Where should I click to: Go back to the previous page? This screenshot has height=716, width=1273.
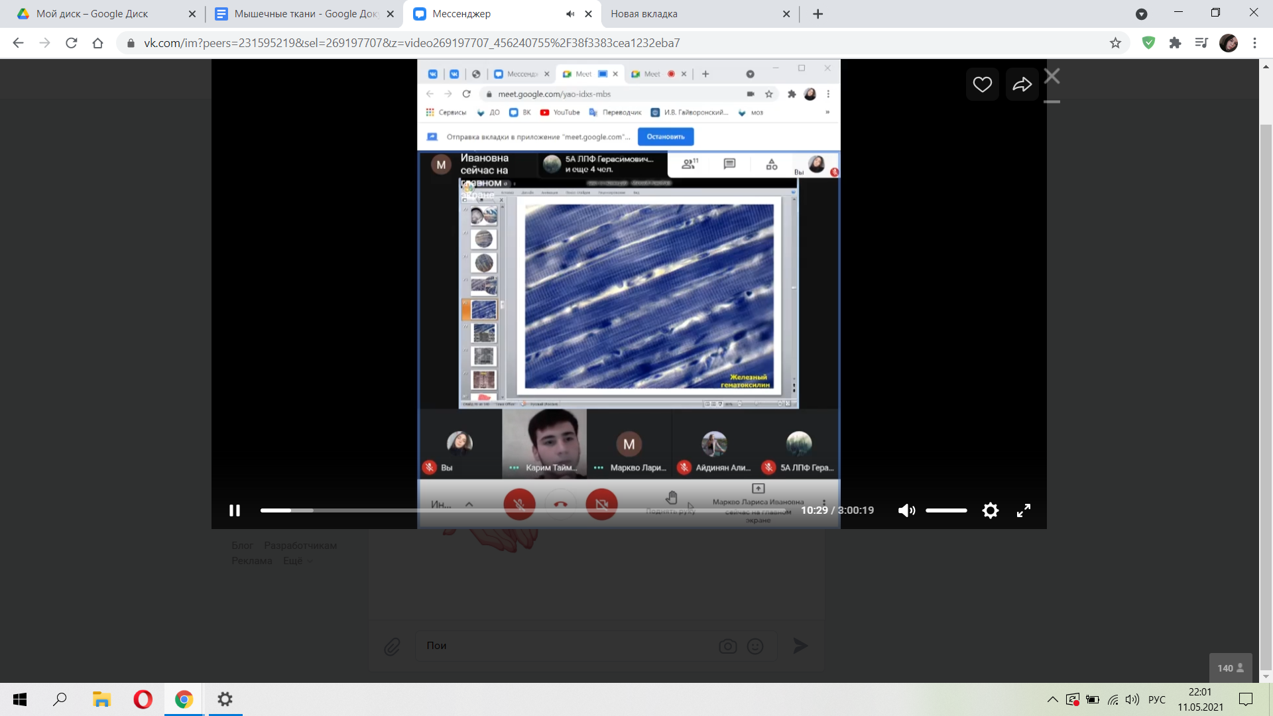click(x=18, y=43)
